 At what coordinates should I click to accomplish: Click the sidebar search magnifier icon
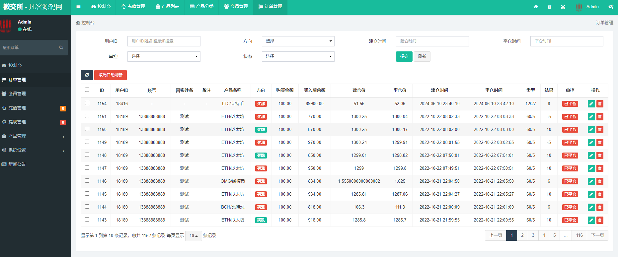(61, 47)
